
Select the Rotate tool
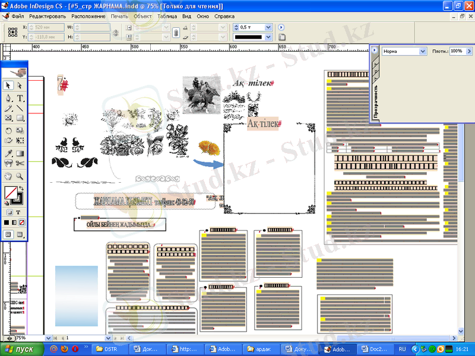point(9,130)
